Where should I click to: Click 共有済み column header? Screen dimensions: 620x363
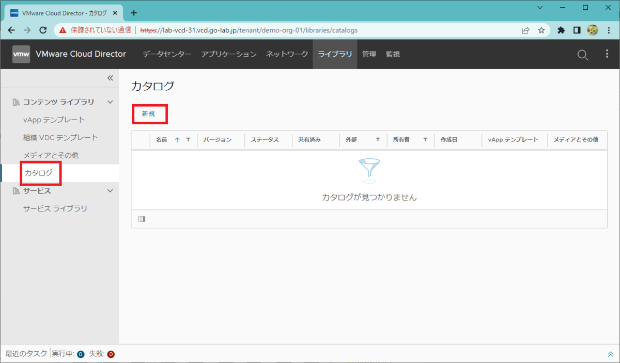309,140
